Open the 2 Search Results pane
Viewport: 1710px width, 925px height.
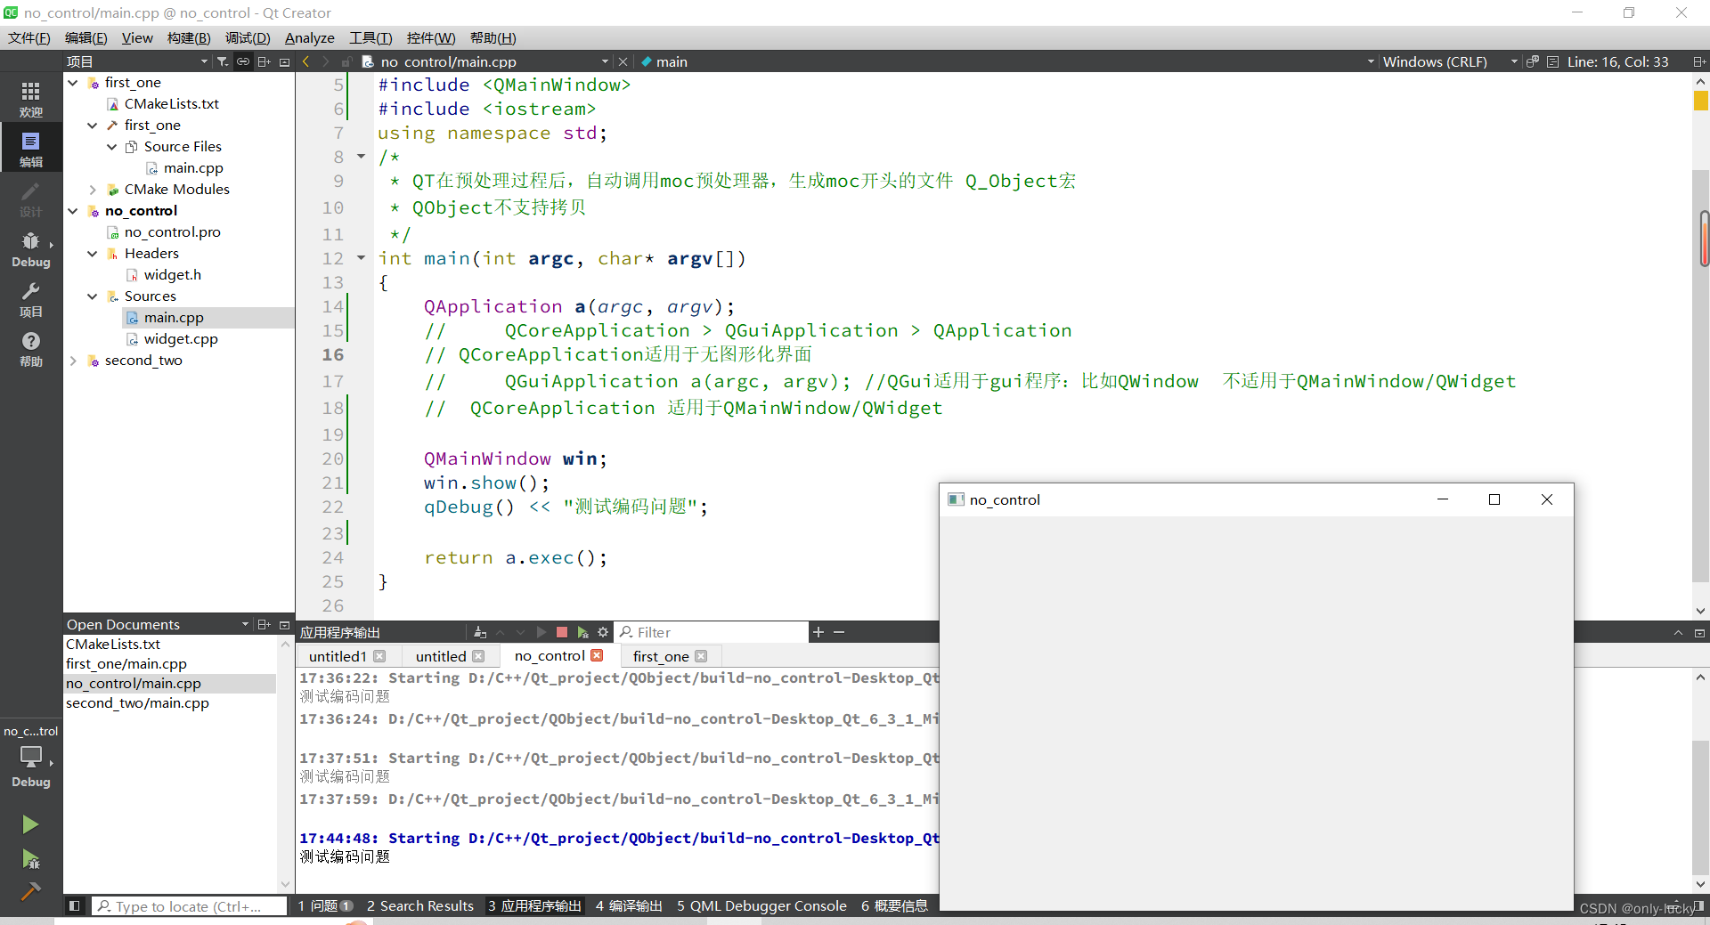tap(419, 905)
